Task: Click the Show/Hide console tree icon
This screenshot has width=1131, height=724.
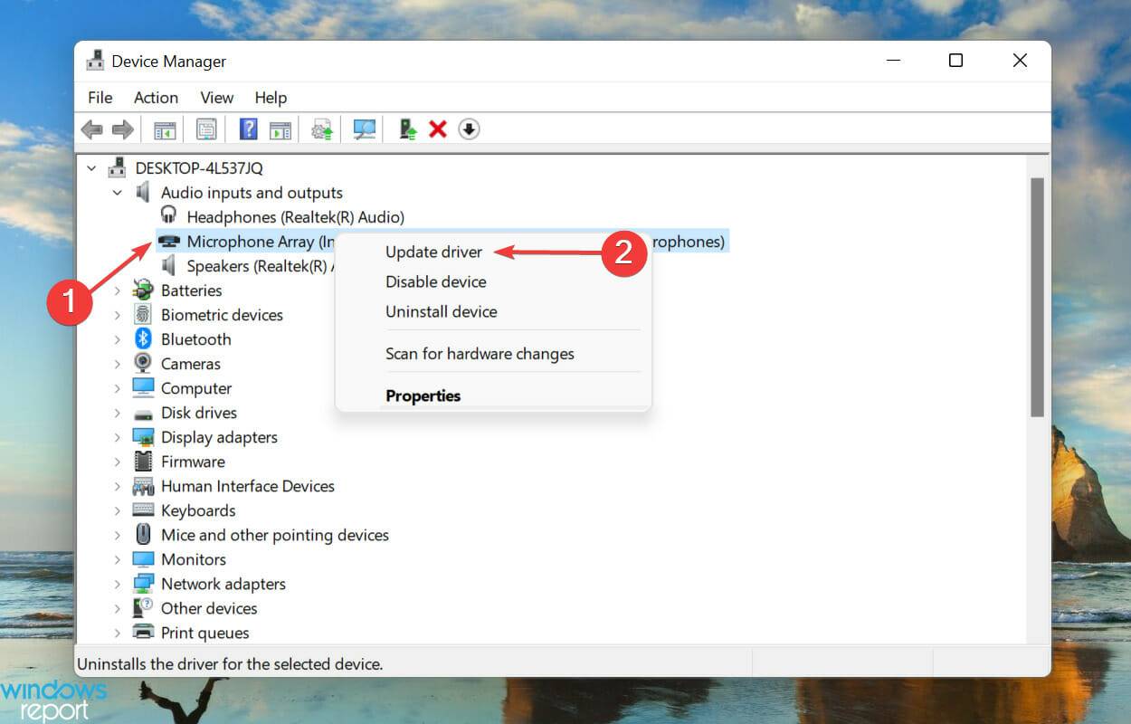Action: click(165, 129)
